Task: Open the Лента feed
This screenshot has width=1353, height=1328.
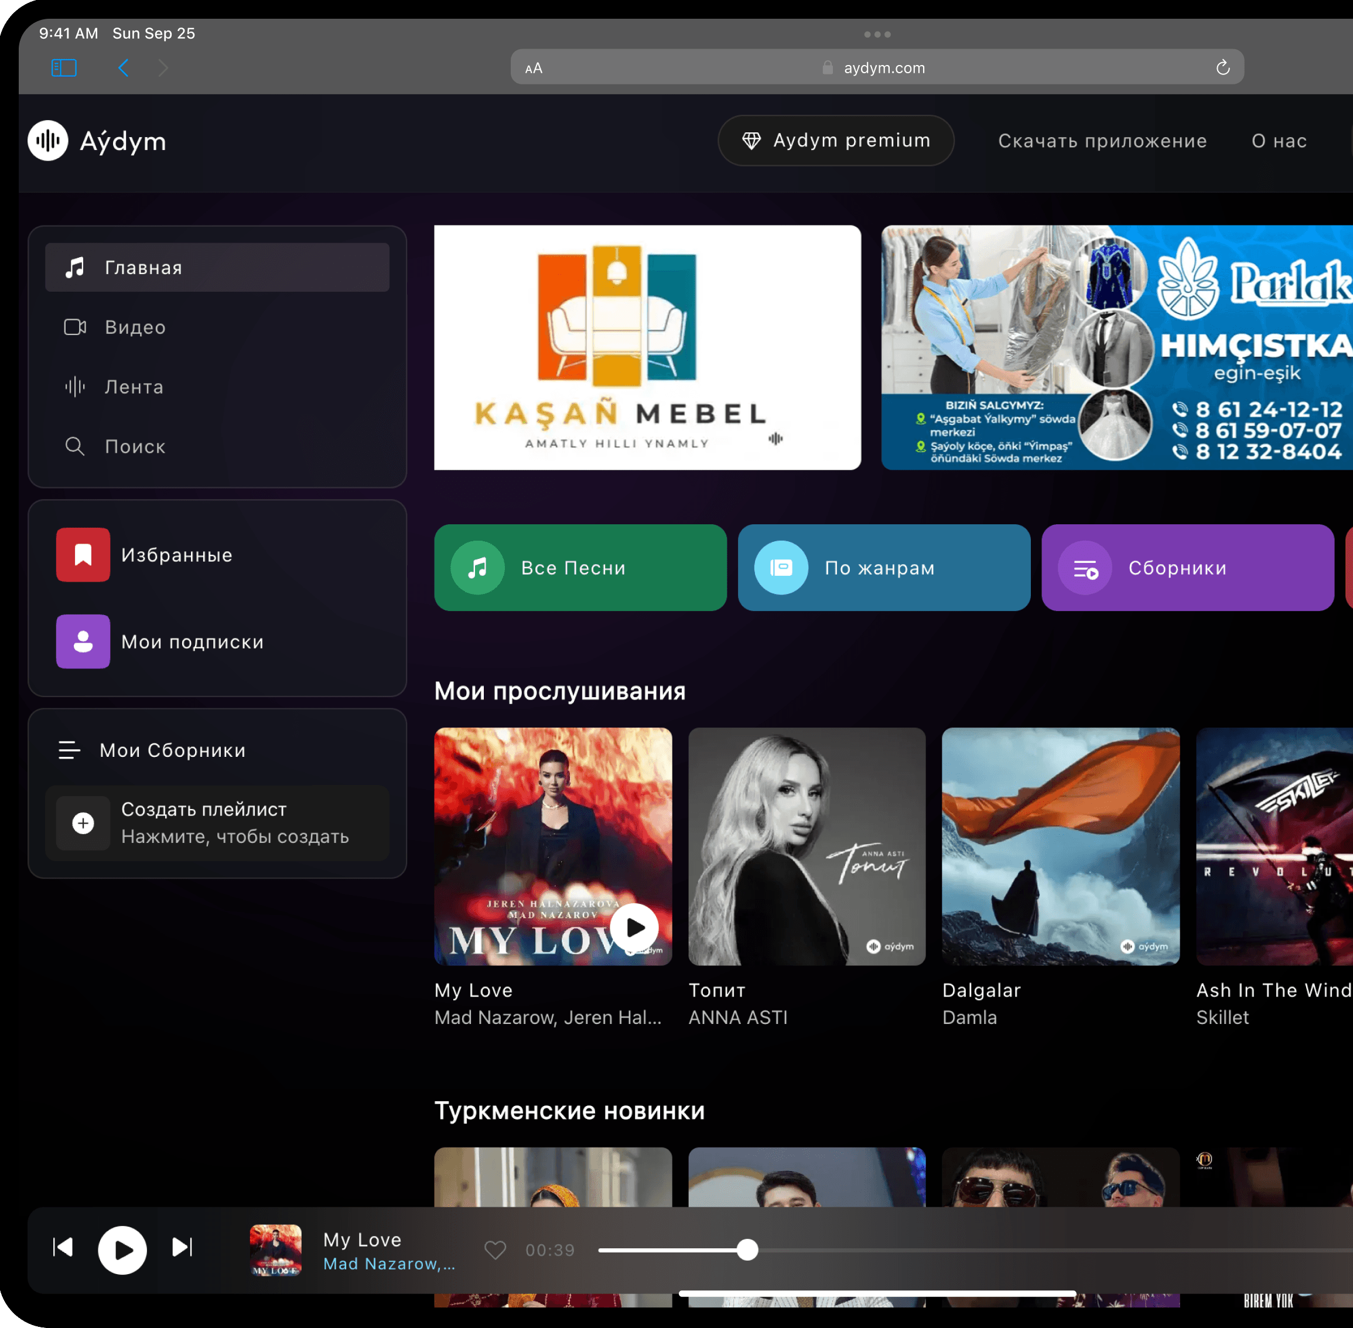Action: pyautogui.click(x=217, y=387)
